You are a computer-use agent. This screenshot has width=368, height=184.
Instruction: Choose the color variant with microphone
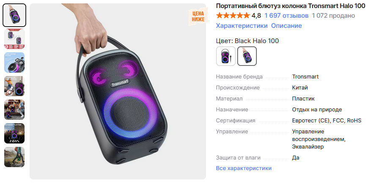[x=226, y=56]
